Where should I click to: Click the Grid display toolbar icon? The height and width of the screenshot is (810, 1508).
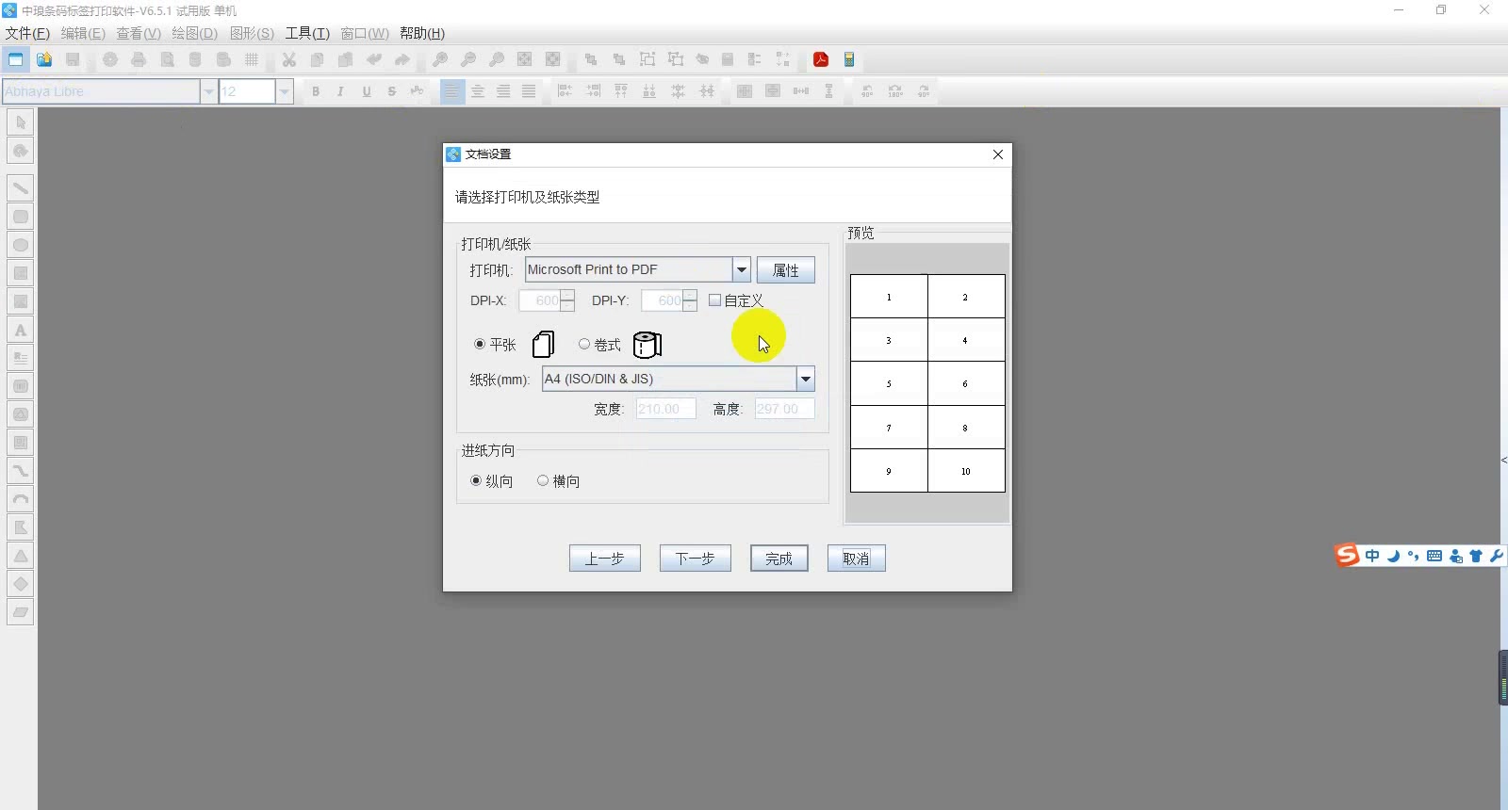[252, 59]
